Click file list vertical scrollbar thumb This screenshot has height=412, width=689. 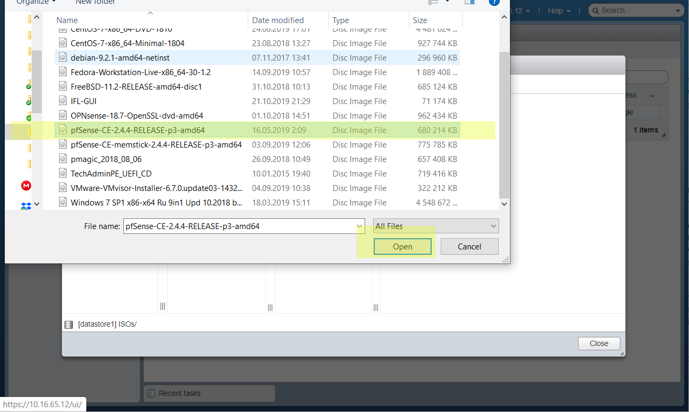504,125
